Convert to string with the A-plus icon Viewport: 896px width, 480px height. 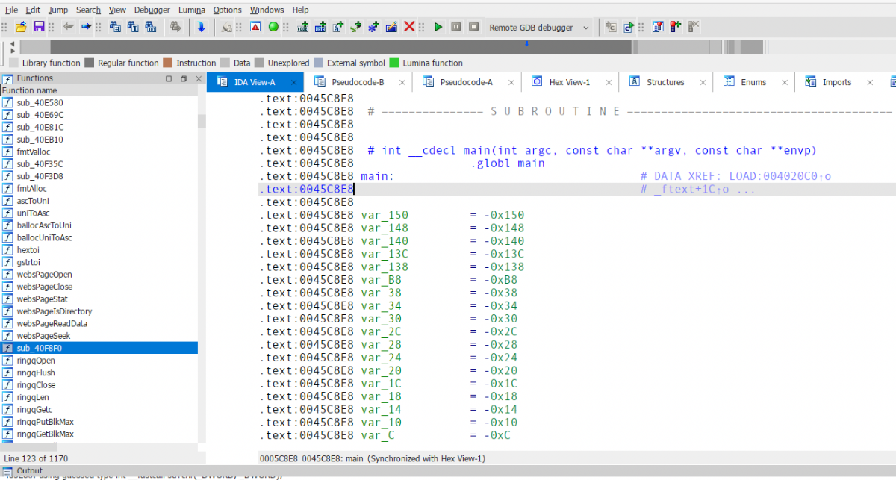tap(338, 27)
